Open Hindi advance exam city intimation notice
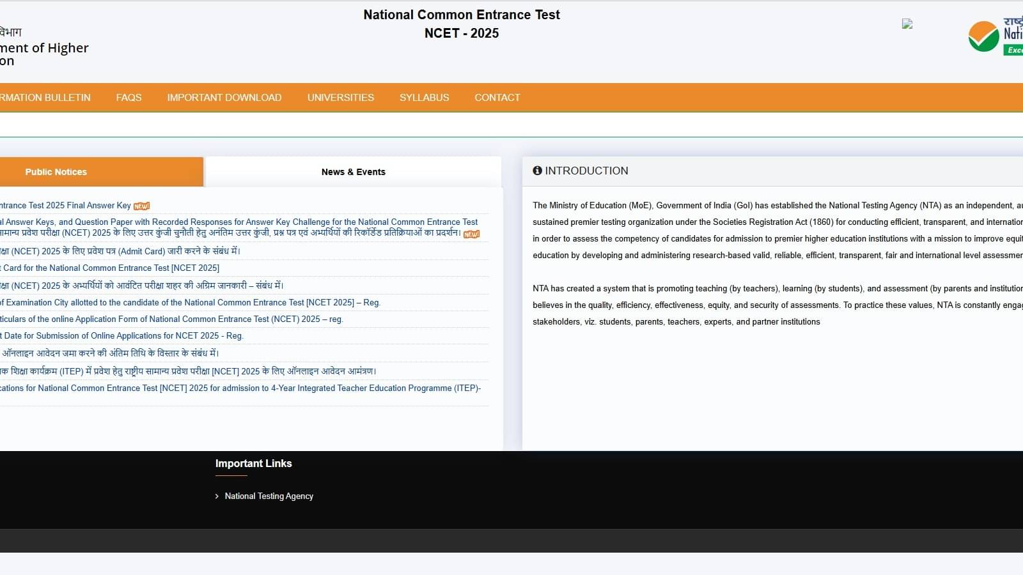 coord(142,286)
